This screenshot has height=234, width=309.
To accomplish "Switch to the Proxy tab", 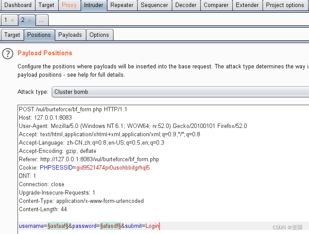I will (69, 5).
